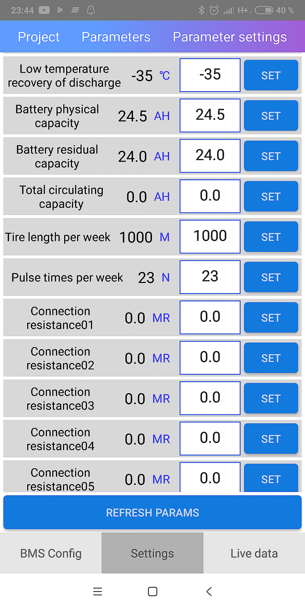Tap the YouTube icon in status bar
The image size is (305, 610).
44,10
